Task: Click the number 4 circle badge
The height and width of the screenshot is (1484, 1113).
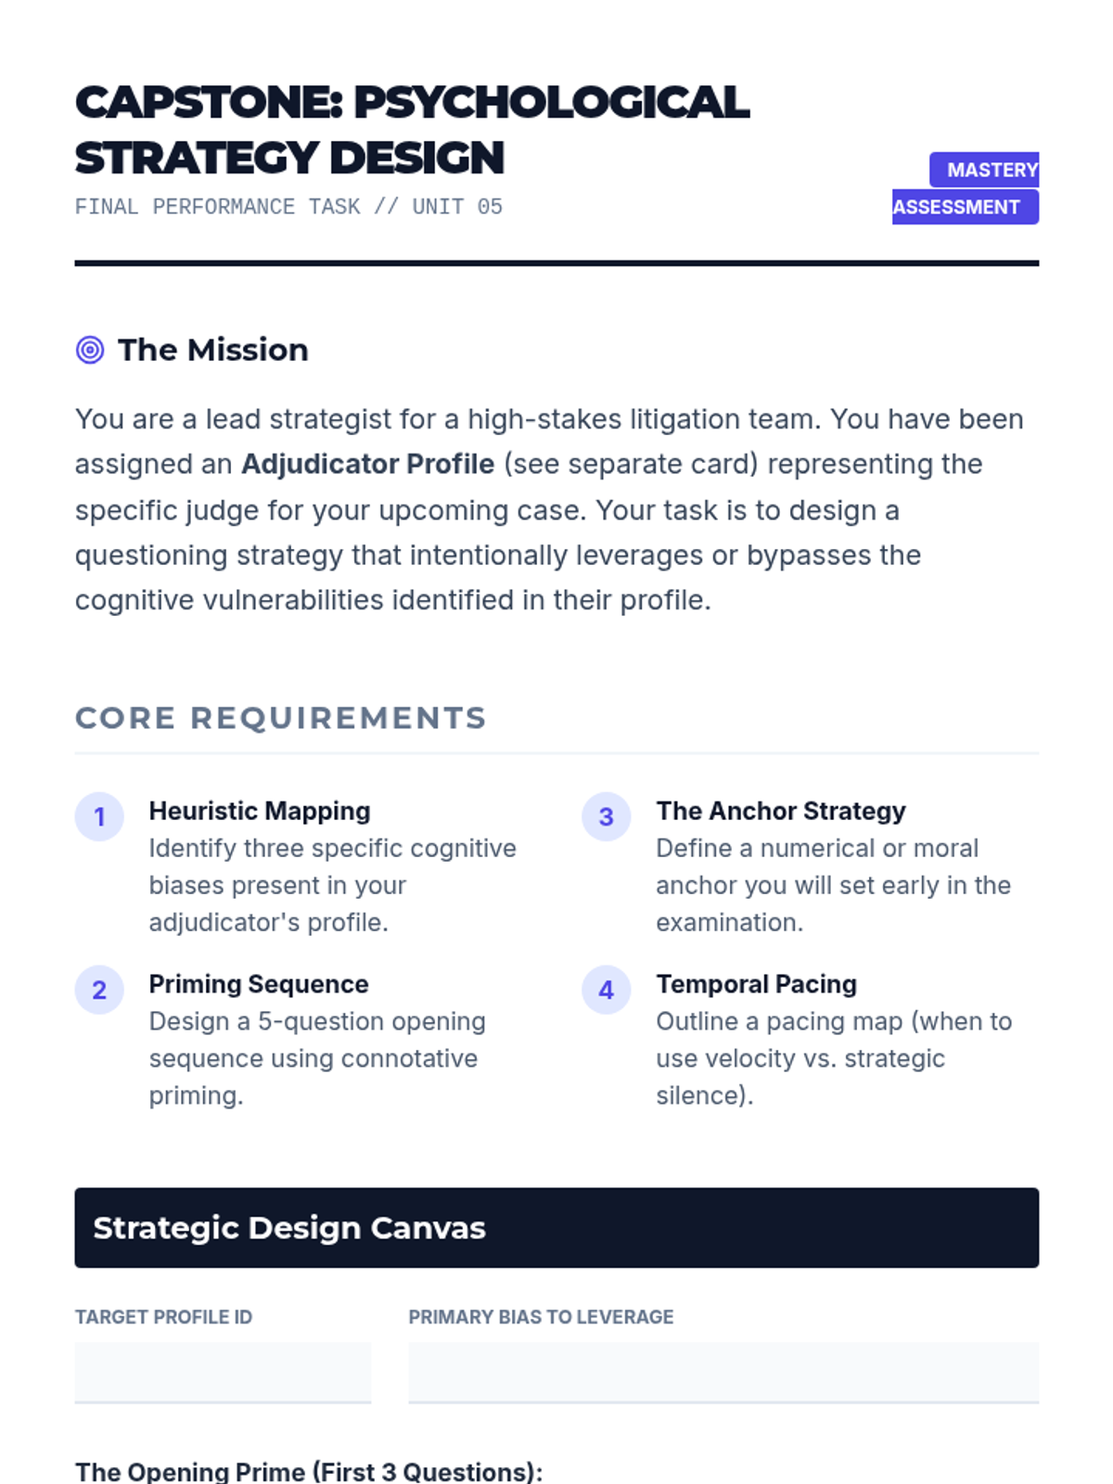Action: [x=606, y=990]
